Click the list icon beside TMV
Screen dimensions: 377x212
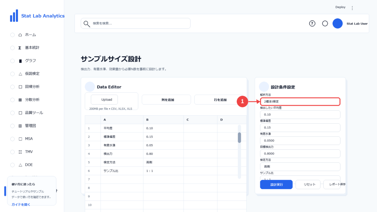pyautogui.click(x=20, y=152)
